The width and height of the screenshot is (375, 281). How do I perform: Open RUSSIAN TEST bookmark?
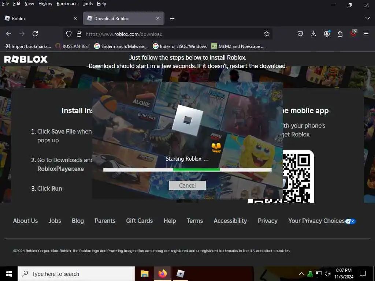click(73, 46)
